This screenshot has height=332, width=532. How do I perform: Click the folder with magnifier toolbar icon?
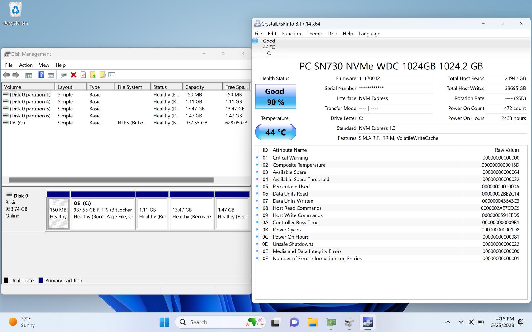tap(102, 75)
